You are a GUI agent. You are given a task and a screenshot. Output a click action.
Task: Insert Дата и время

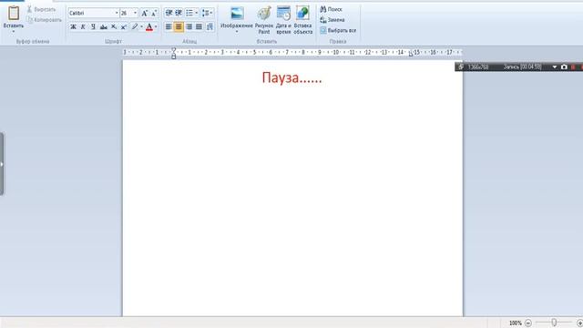pyautogui.click(x=283, y=20)
